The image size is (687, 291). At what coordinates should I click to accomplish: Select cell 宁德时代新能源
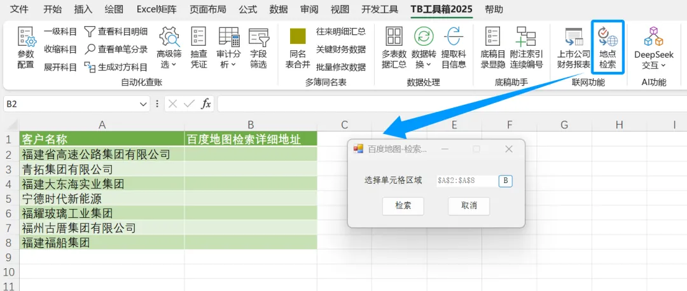click(102, 198)
